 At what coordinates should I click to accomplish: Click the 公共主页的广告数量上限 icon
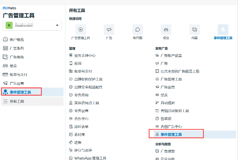click(x=157, y=71)
